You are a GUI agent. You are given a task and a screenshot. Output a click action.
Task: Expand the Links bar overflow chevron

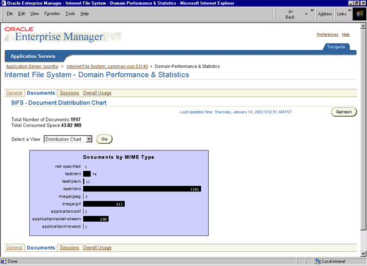coord(349,10)
